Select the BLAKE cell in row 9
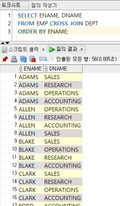 pos(31,142)
